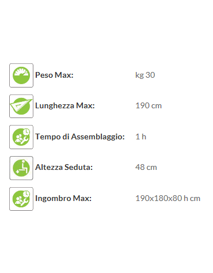Click the word 'Assemblaggio:' in the third row
Image resolution: width=213 pixels, height=273 pixels.
[98, 137]
